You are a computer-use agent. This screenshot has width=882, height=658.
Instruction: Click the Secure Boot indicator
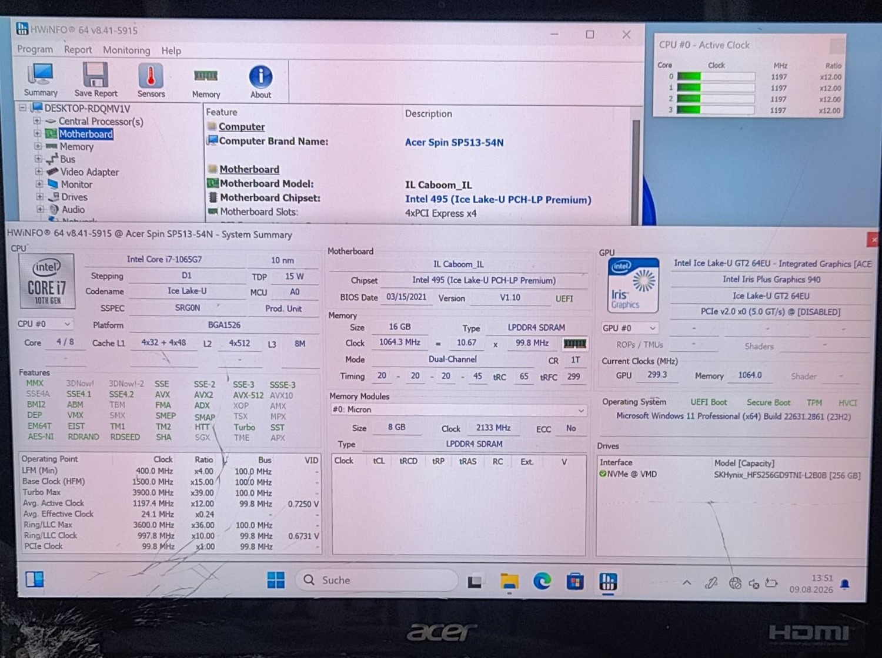[x=768, y=402]
